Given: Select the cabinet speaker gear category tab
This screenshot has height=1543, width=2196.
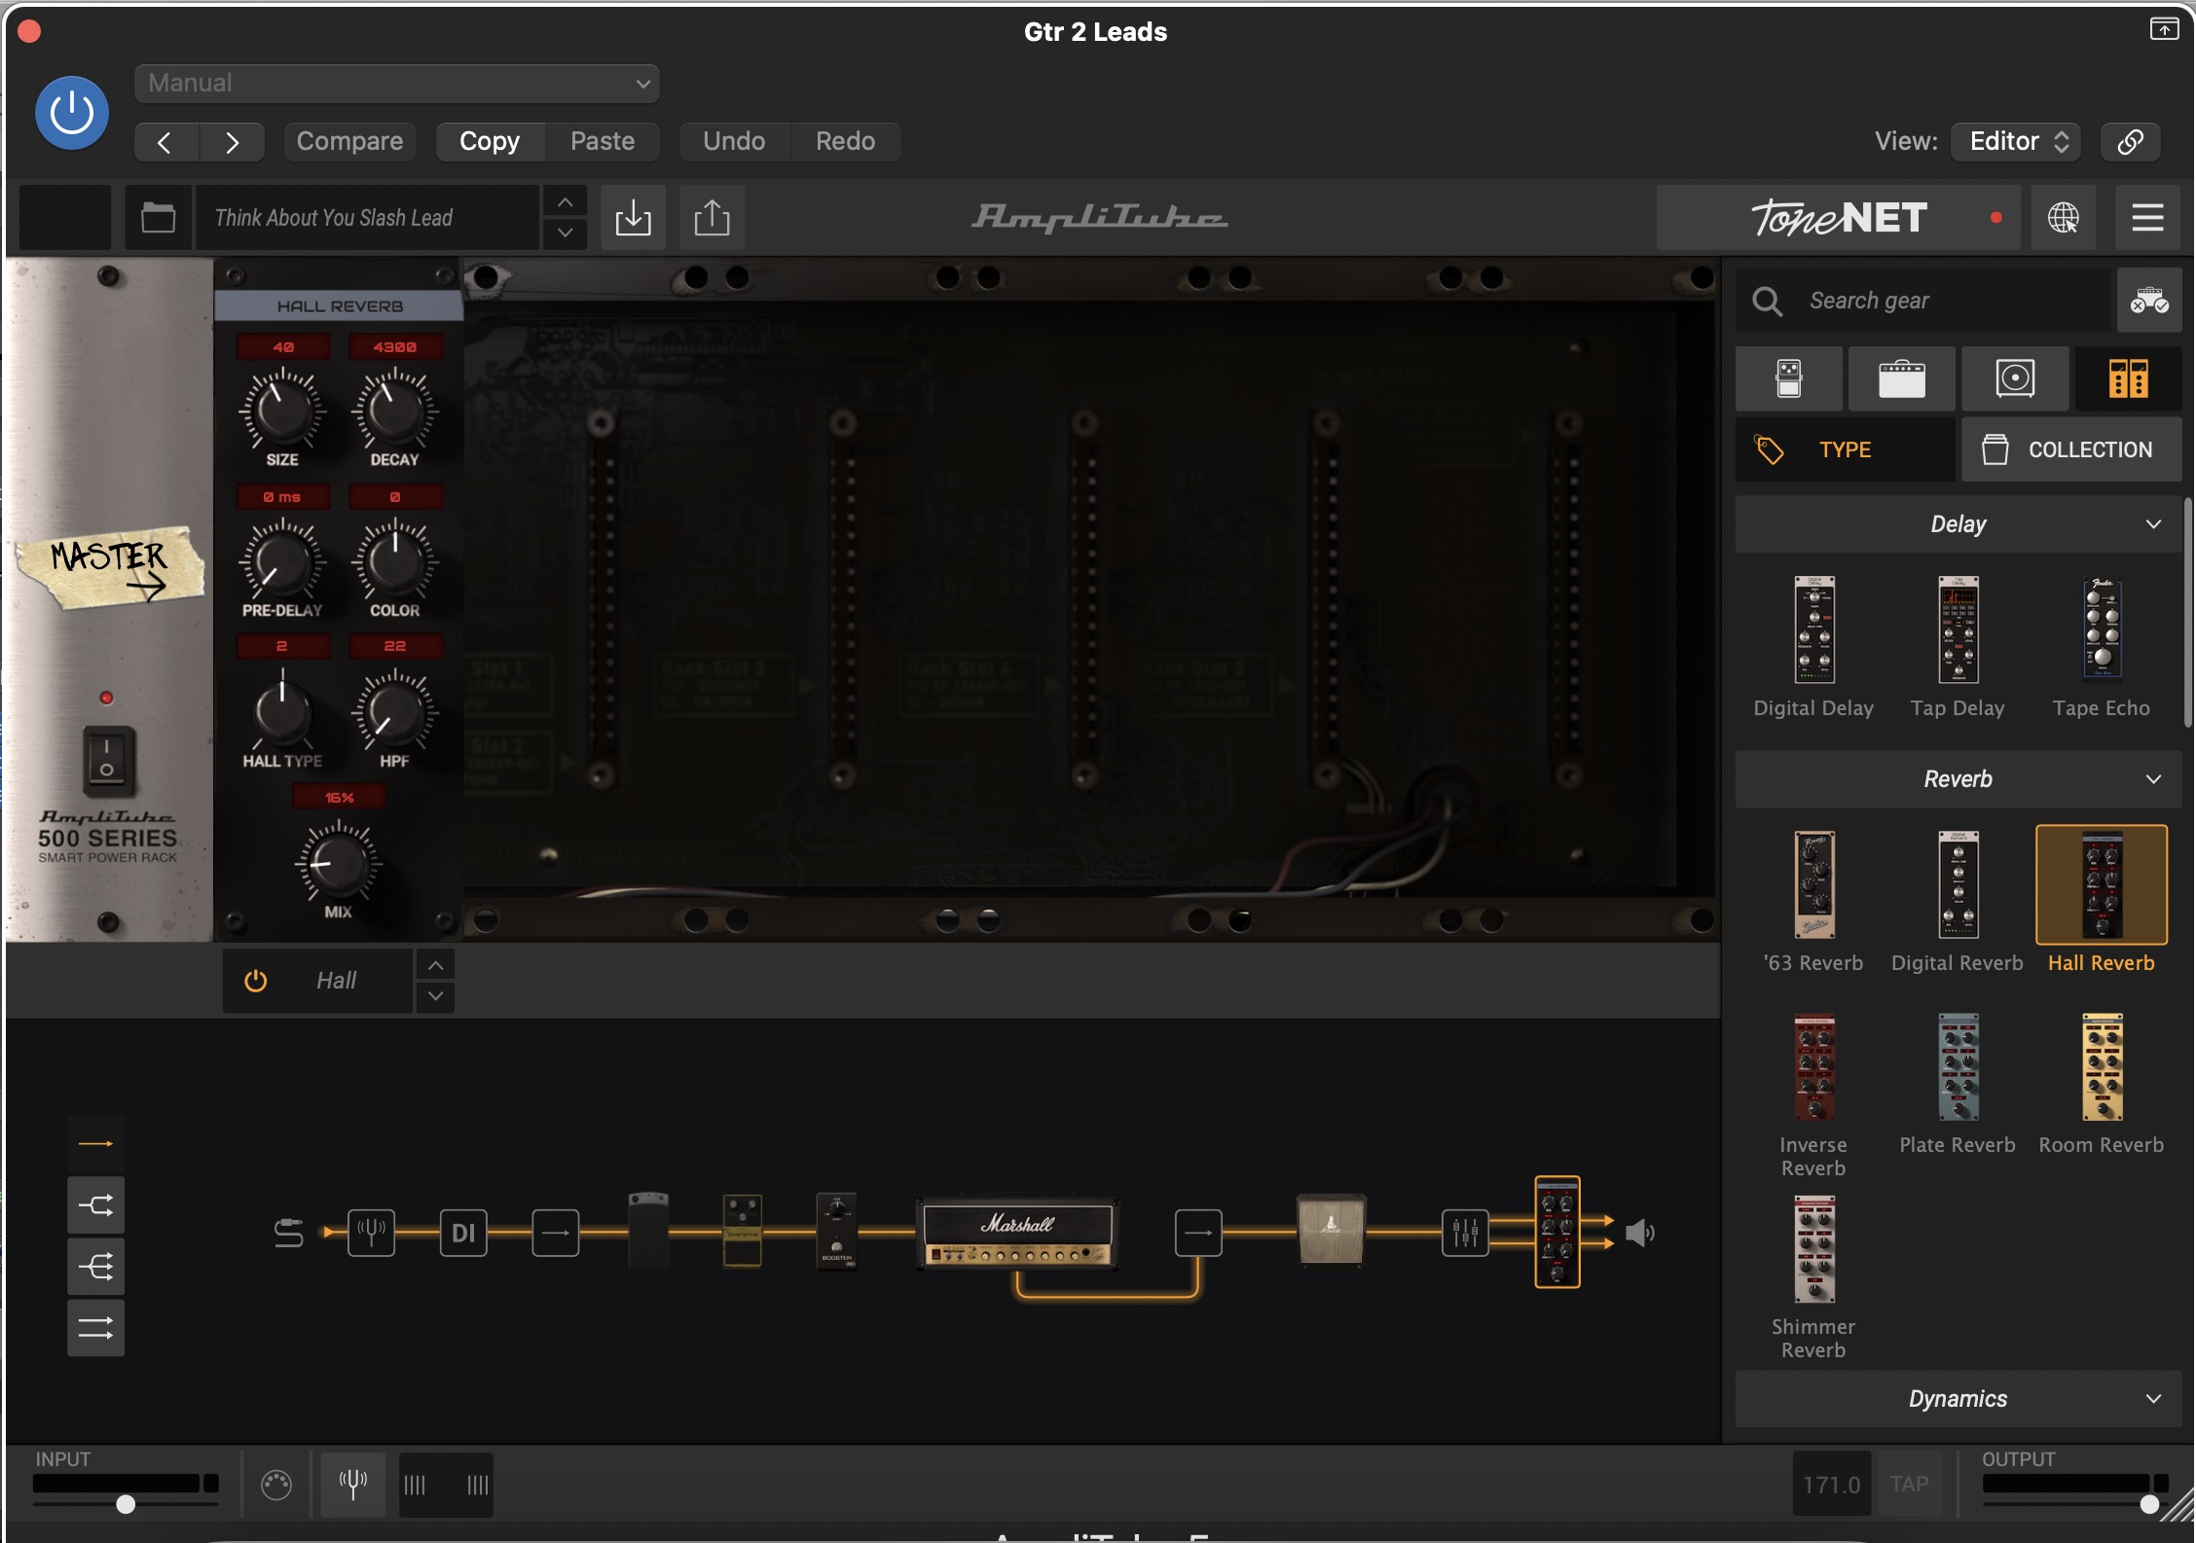Looking at the screenshot, I should pos(2015,378).
